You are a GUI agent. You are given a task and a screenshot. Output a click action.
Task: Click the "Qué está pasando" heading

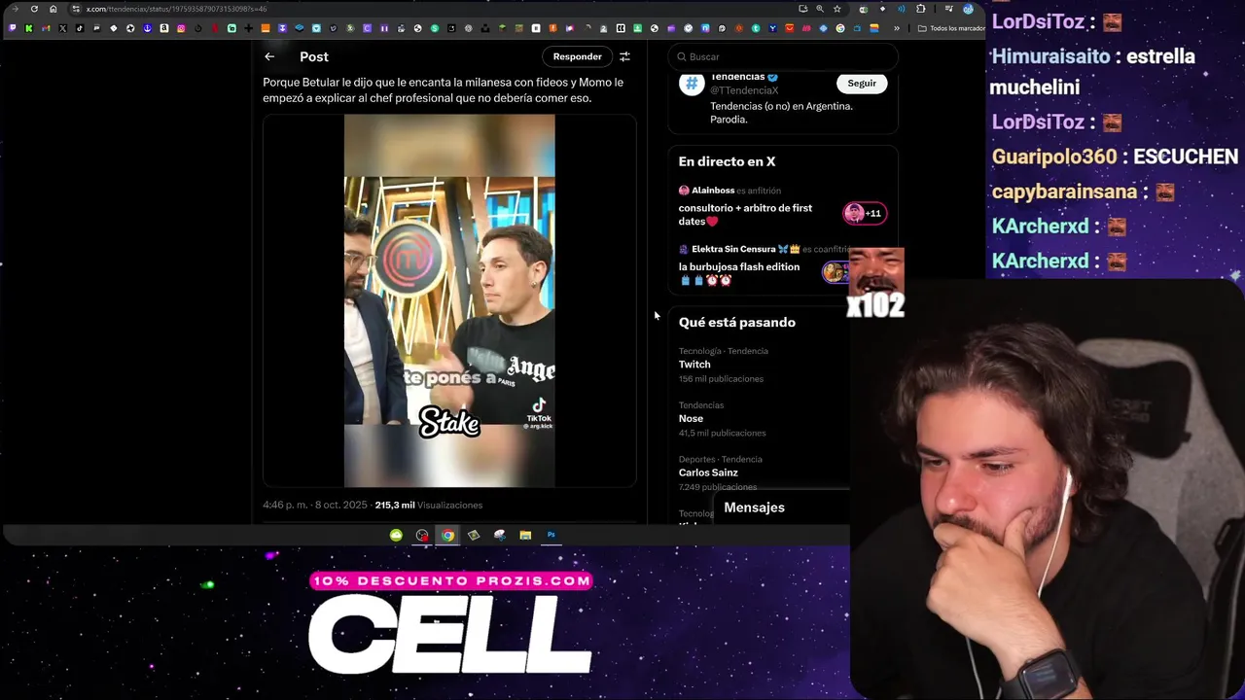pos(736,322)
